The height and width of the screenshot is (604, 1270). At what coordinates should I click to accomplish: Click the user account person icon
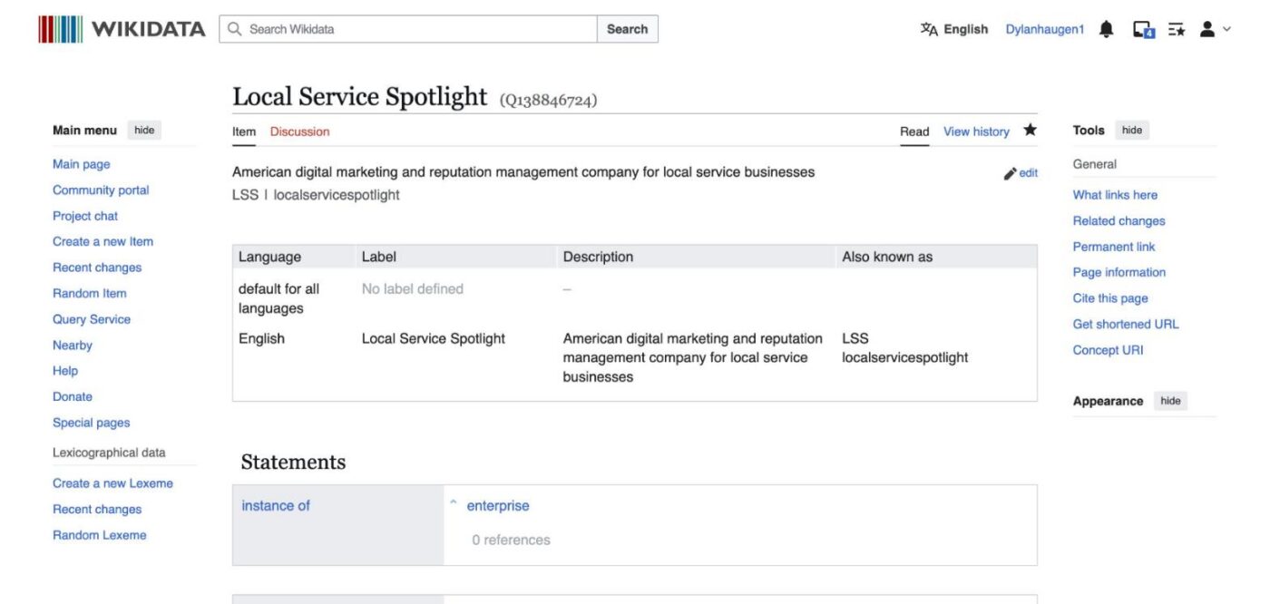point(1207,28)
